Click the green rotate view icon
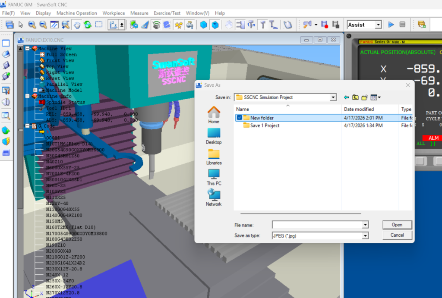 coord(88,25)
